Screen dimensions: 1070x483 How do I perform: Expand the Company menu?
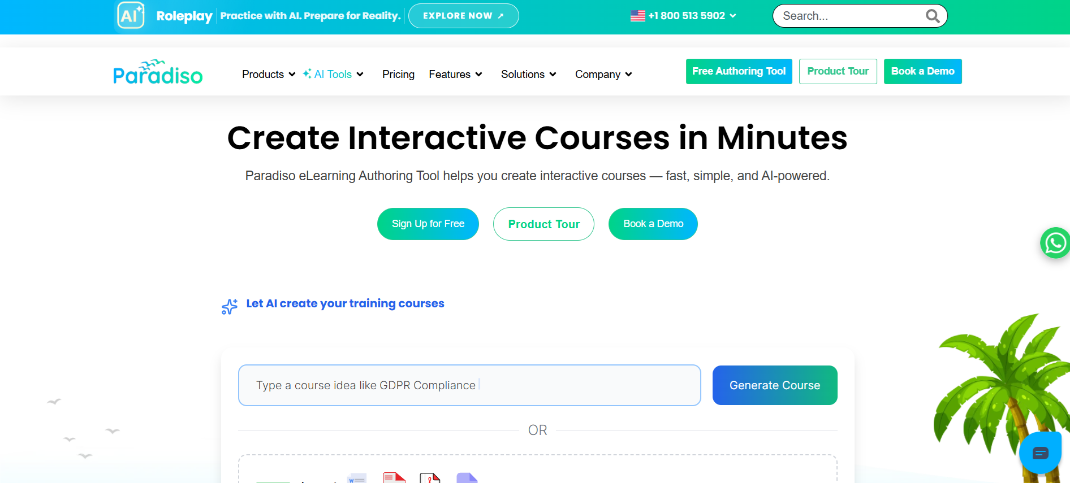pyautogui.click(x=603, y=74)
